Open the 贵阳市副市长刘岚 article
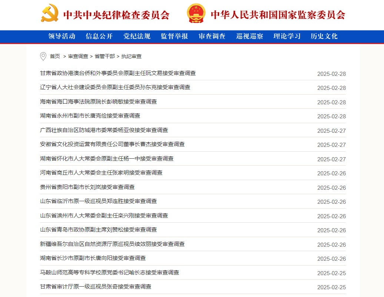Screen dimensions: 384x297 [x=87, y=187]
